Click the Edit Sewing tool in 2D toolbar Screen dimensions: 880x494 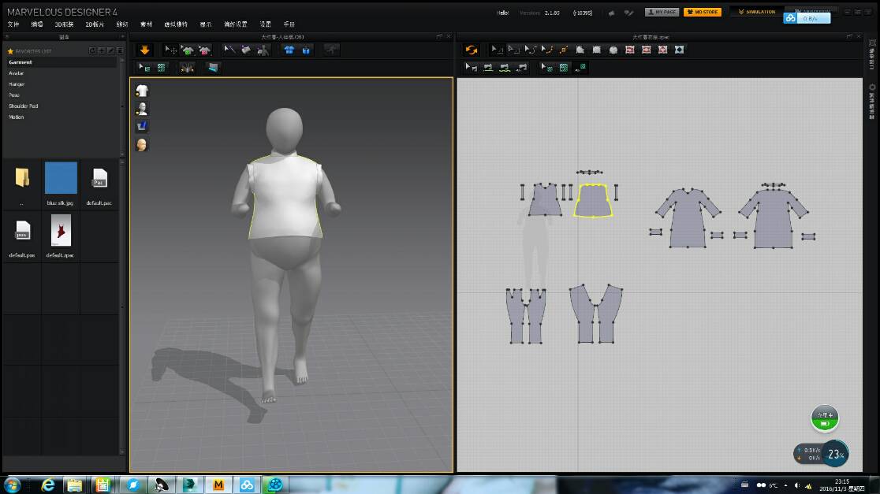472,68
